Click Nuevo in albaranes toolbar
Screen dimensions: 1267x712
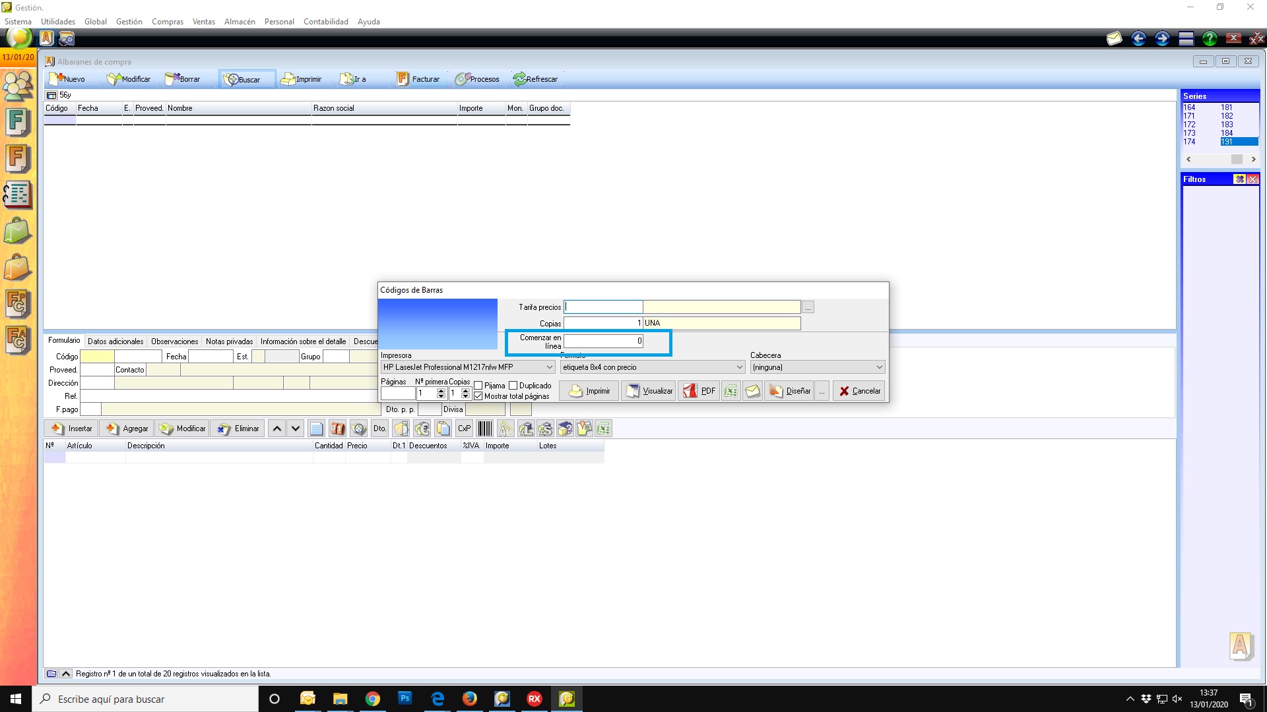(x=68, y=79)
